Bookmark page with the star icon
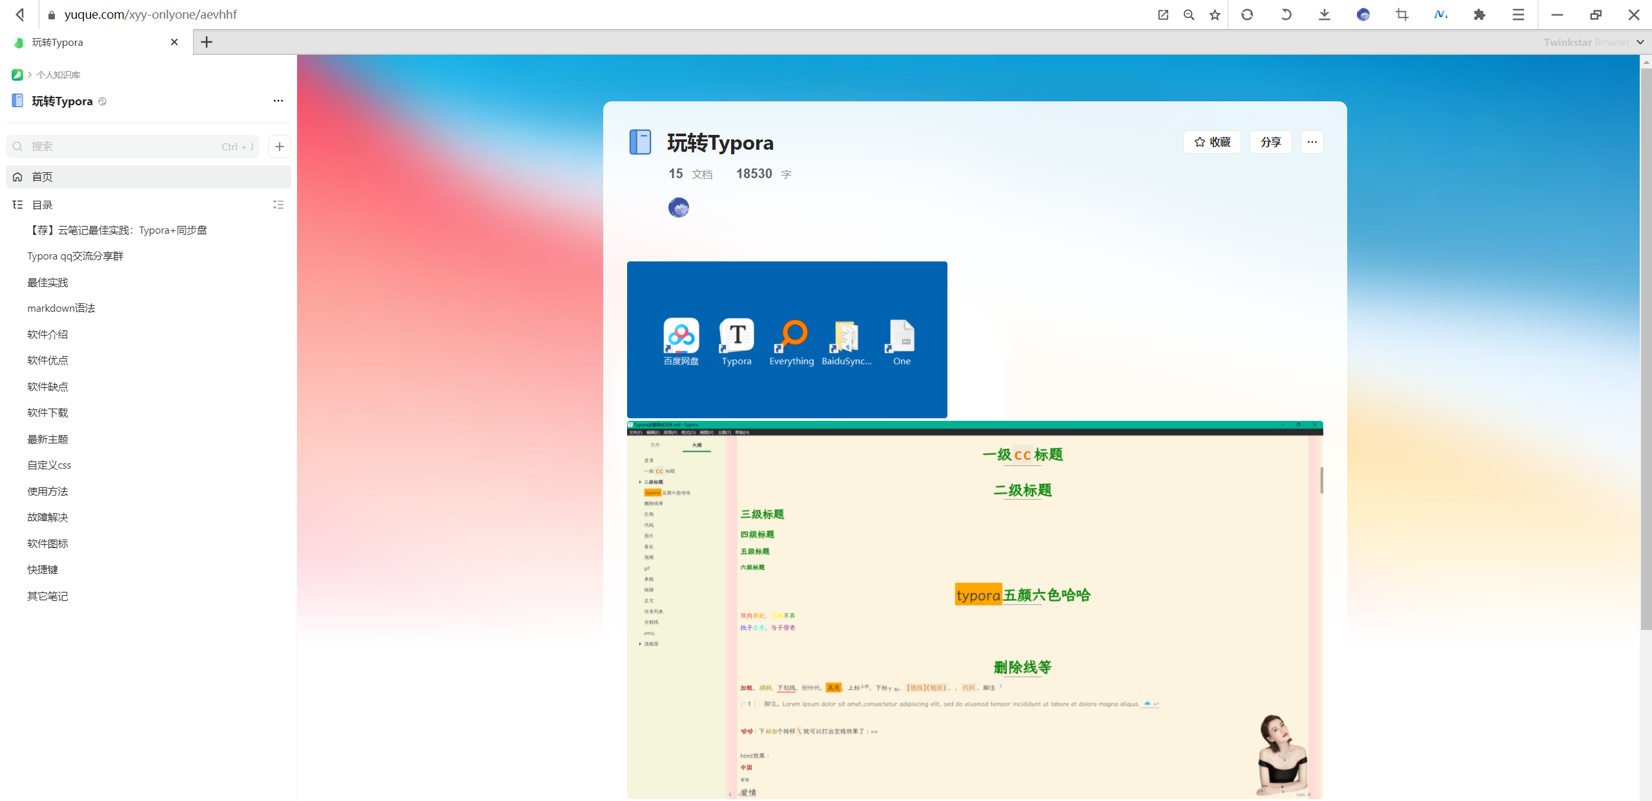This screenshot has height=801, width=1652. (x=1215, y=14)
